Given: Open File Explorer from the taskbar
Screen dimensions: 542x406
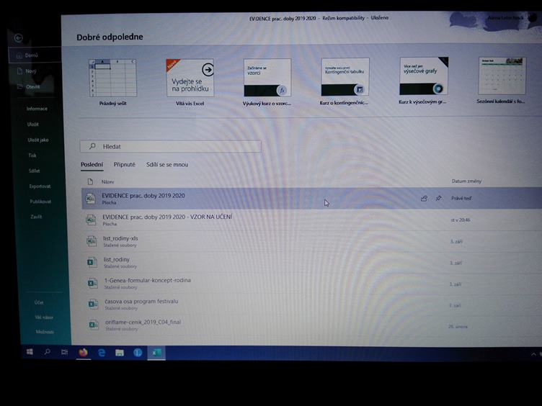Looking at the screenshot, I should coord(120,353).
